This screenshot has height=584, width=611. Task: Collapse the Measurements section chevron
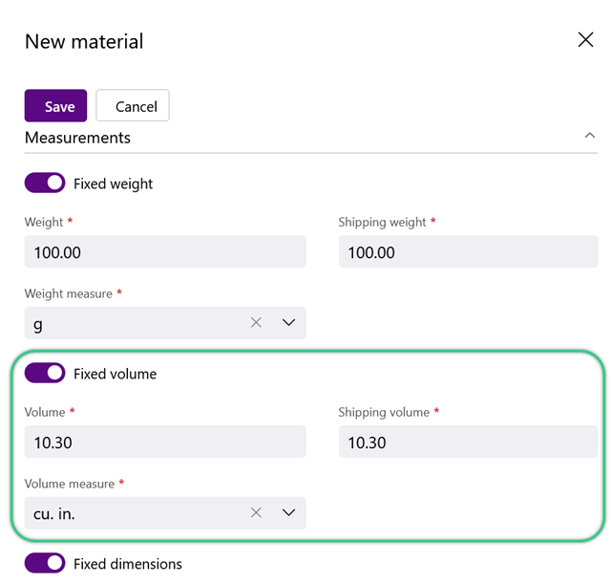pos(590,136)
